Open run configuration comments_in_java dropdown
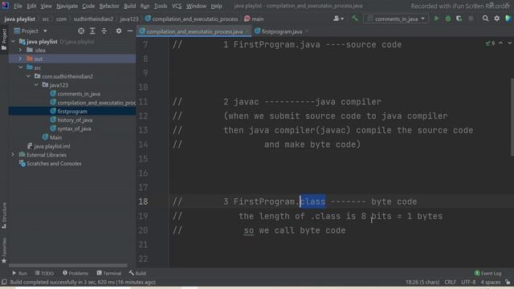514x289 pixels. tap(396, 18)
